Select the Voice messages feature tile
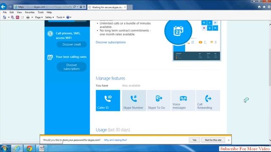 tap(183, 100)
